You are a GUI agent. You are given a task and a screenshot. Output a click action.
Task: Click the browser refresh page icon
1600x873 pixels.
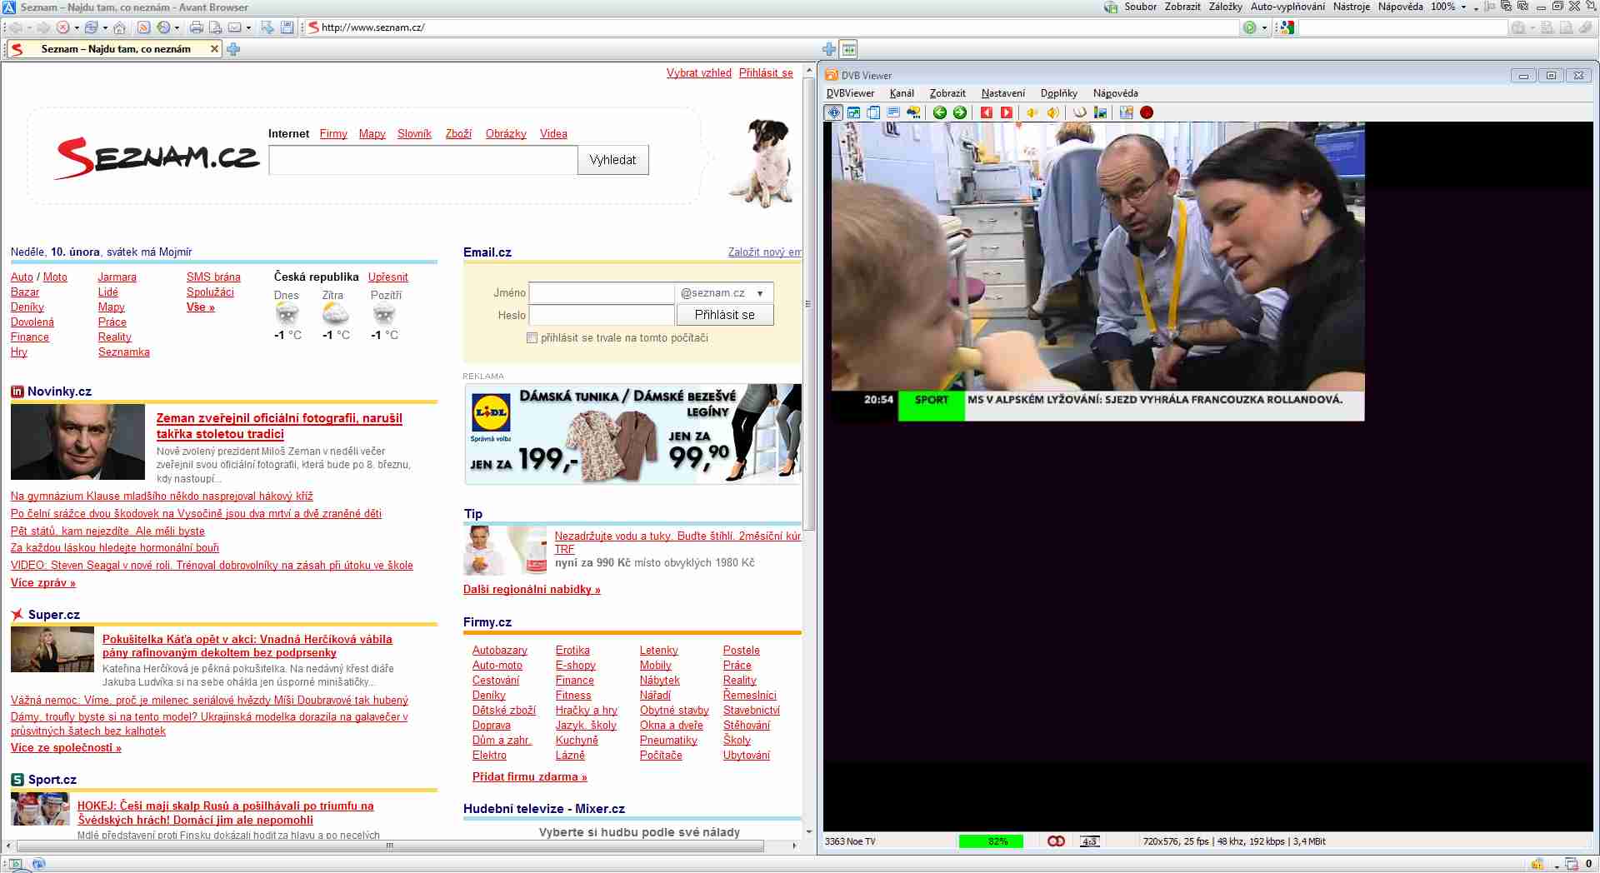click(x=92, y=27)
